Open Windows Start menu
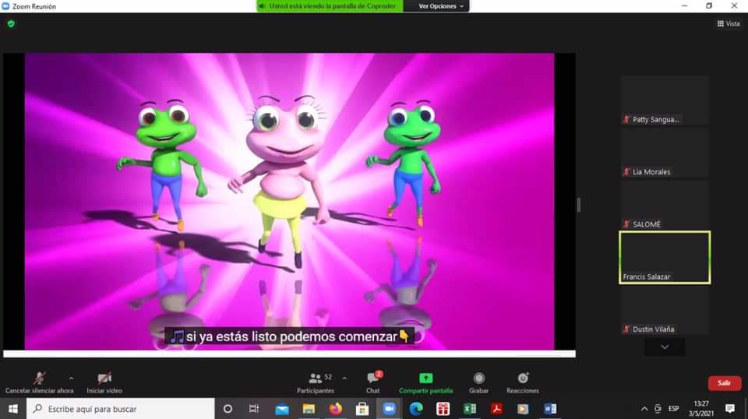The width and height of the screenshot is (748, 419). point(13,409)
